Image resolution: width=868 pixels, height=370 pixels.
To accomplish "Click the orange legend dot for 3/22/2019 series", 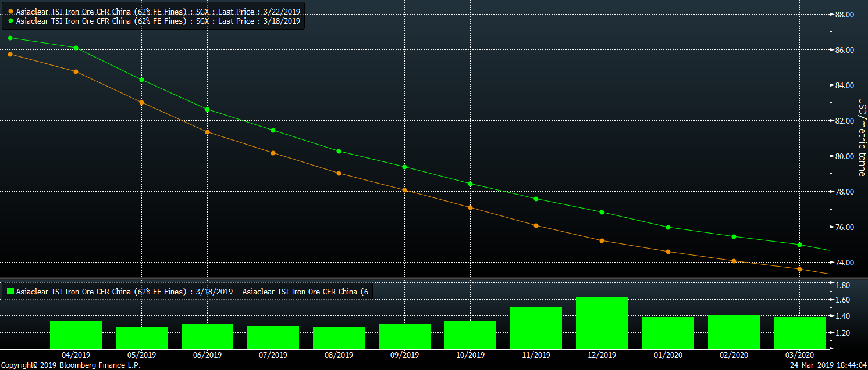I will (11, 12).
